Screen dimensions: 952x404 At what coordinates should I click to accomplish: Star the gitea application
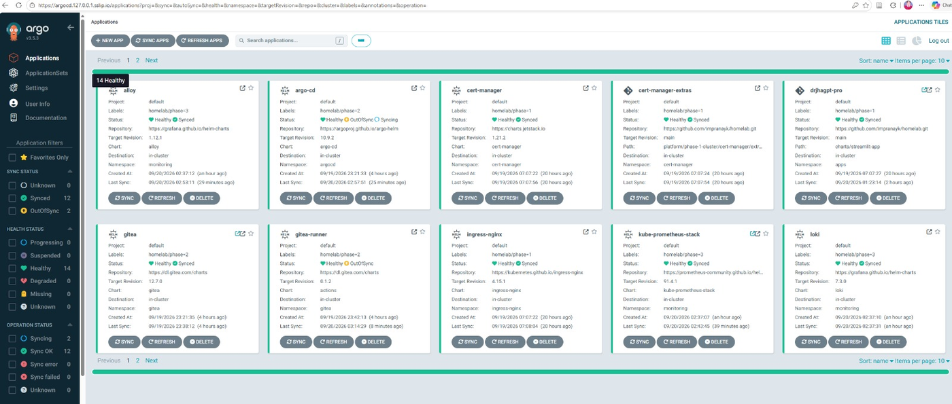point(251,233)
